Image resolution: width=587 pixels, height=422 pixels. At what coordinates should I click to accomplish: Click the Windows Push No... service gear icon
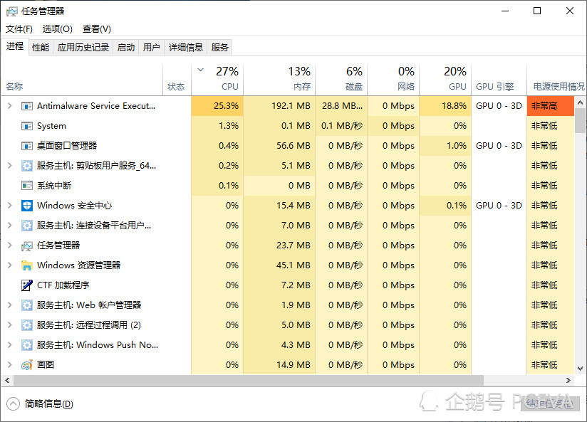click(26, 345)
